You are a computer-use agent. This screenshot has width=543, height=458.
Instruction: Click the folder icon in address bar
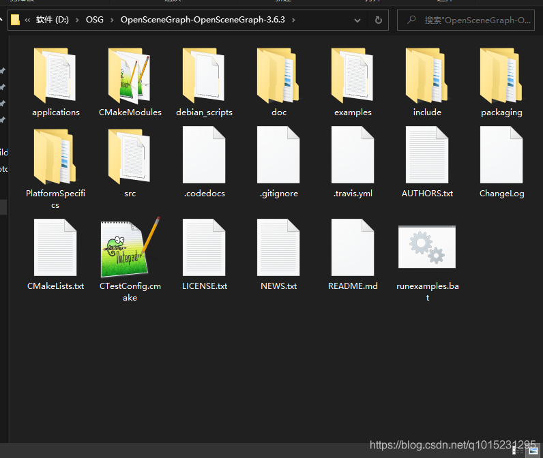pos(15,20)
